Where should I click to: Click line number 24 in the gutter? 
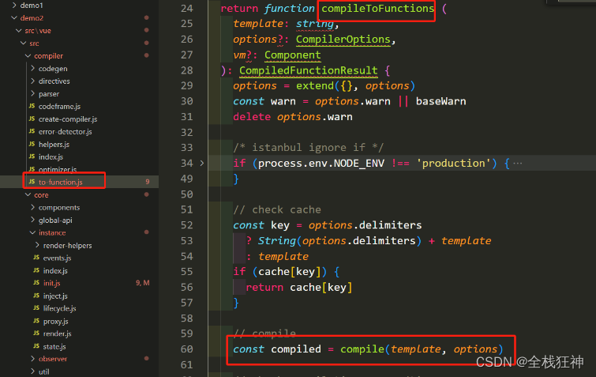186,9
